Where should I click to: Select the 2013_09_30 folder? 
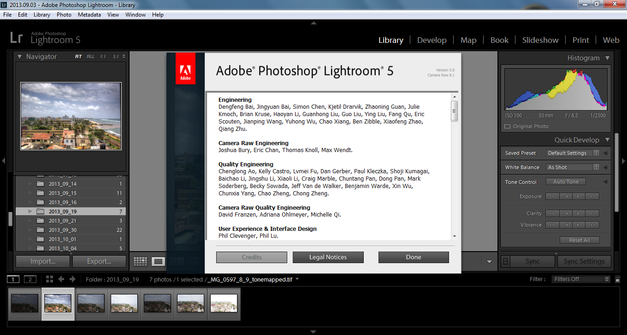click(x=71, y=230)
